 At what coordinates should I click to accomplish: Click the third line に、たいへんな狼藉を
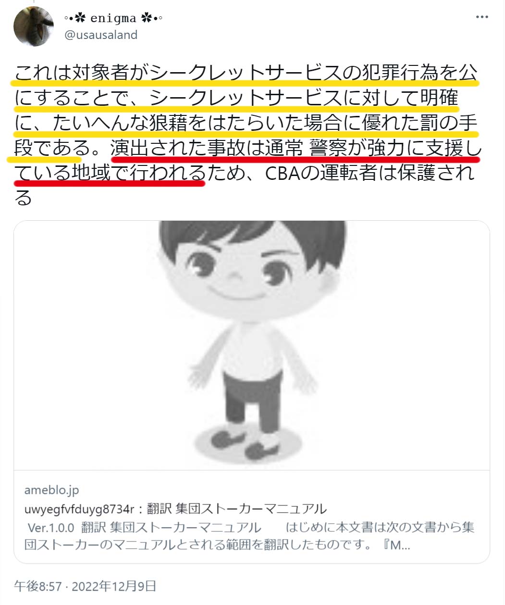point(245,123)
